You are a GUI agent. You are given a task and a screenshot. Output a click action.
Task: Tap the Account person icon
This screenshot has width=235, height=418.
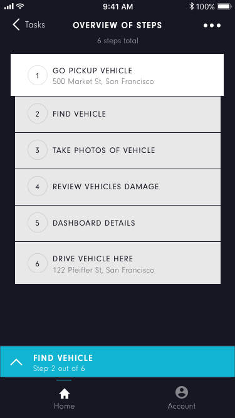182,392
